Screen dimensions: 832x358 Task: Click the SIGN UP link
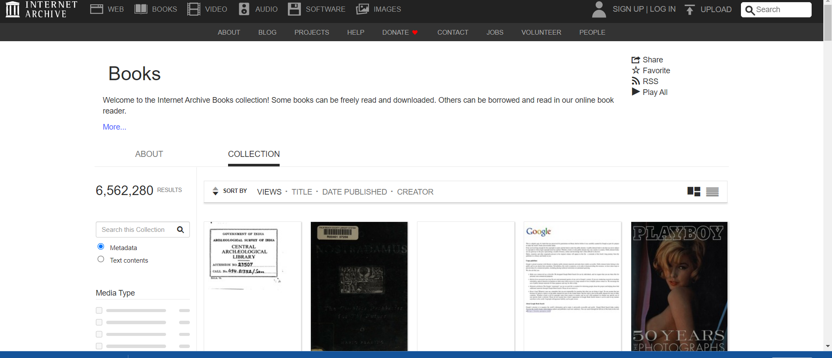[628, 9]
